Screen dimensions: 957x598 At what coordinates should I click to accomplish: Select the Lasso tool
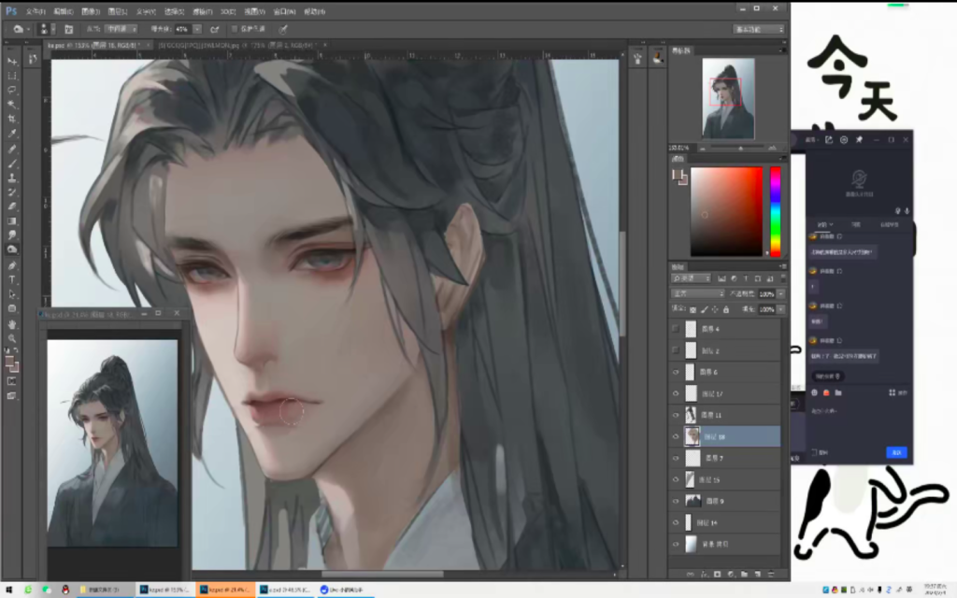click(x=12, y=90)
